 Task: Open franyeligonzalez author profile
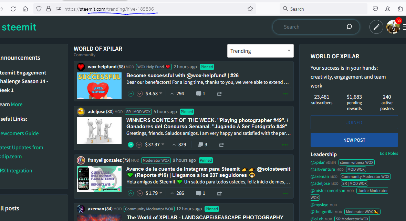pyautogui.click(x=105, y=160)
